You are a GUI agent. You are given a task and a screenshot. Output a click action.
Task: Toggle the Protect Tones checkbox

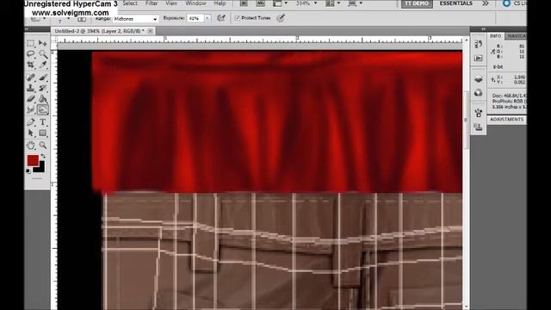[x=238, y=18]
